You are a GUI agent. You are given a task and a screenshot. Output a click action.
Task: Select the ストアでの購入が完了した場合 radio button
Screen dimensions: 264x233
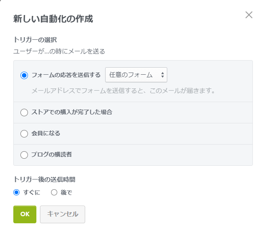[24, 112]
